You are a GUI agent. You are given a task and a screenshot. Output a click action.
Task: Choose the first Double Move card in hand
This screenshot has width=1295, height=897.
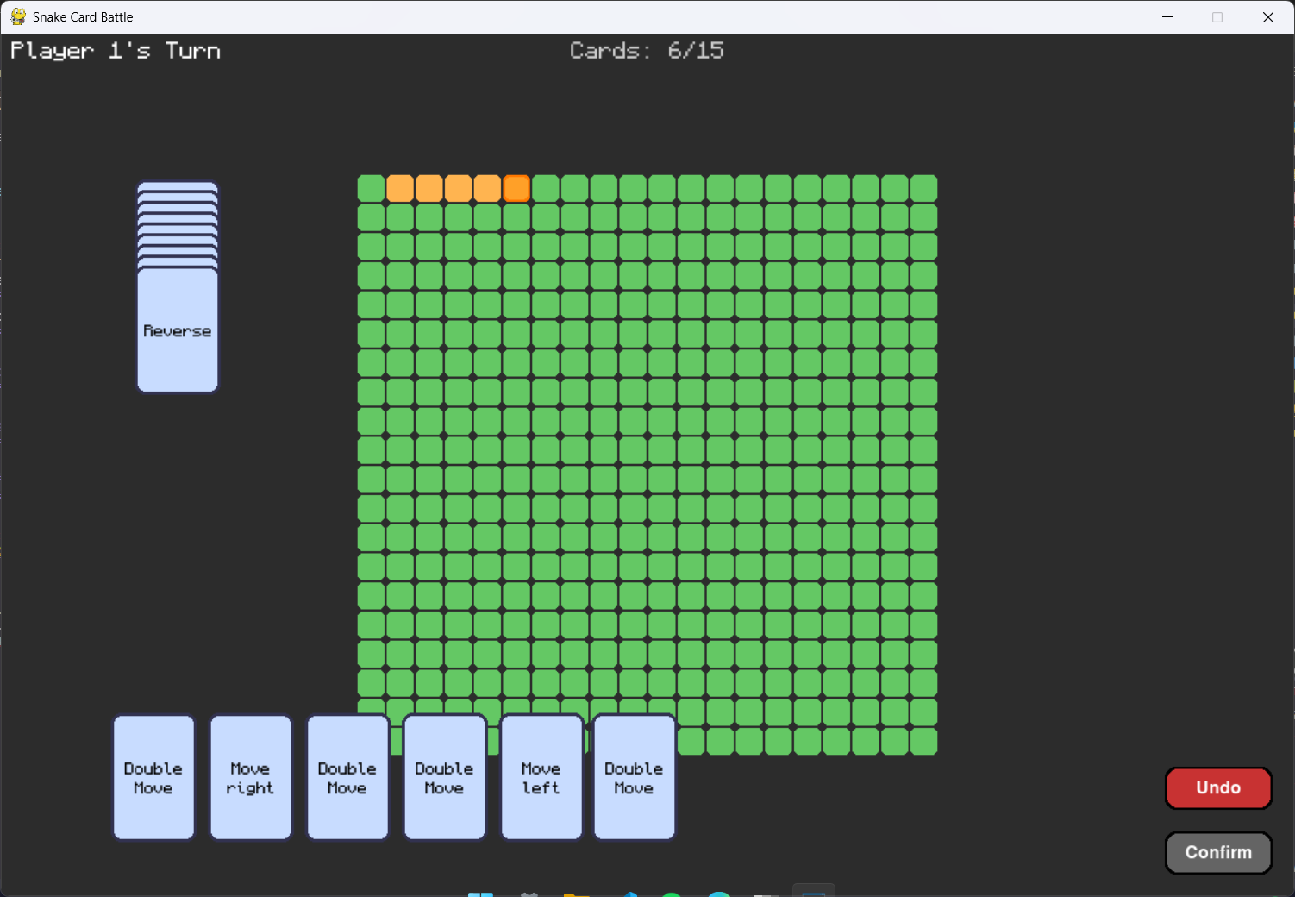click(x=153, y=777)
